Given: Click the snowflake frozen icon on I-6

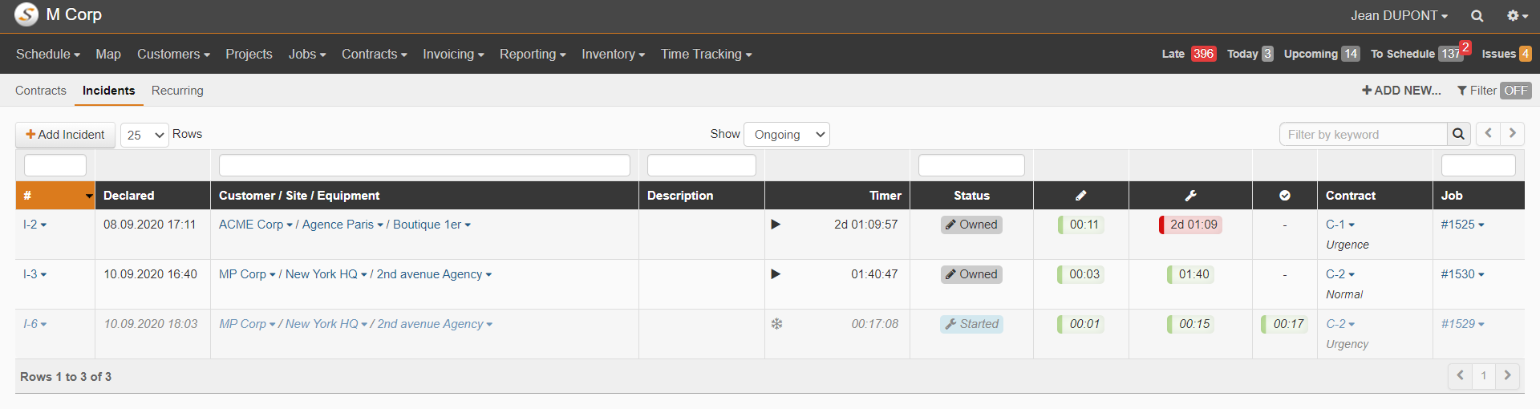Looking at the screenshot, I should point(776,324).
